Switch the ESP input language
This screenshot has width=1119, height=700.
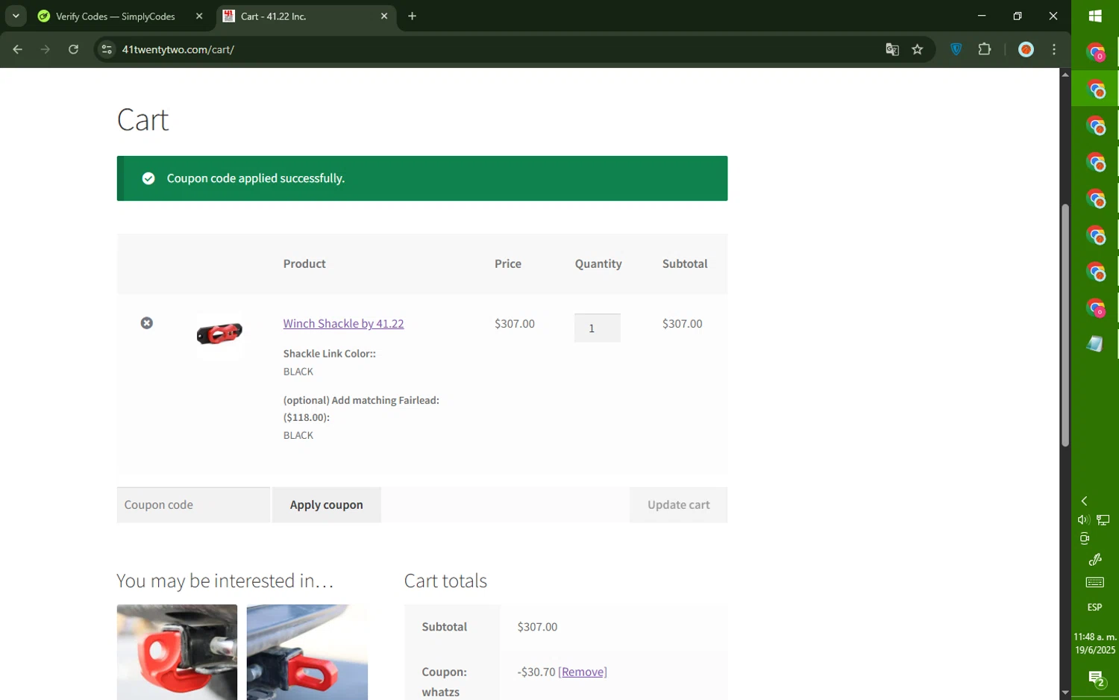pyautogui.click(x=1095, y=607)
